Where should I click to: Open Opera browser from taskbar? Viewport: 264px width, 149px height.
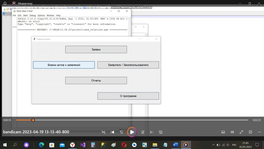pos(124,145)
